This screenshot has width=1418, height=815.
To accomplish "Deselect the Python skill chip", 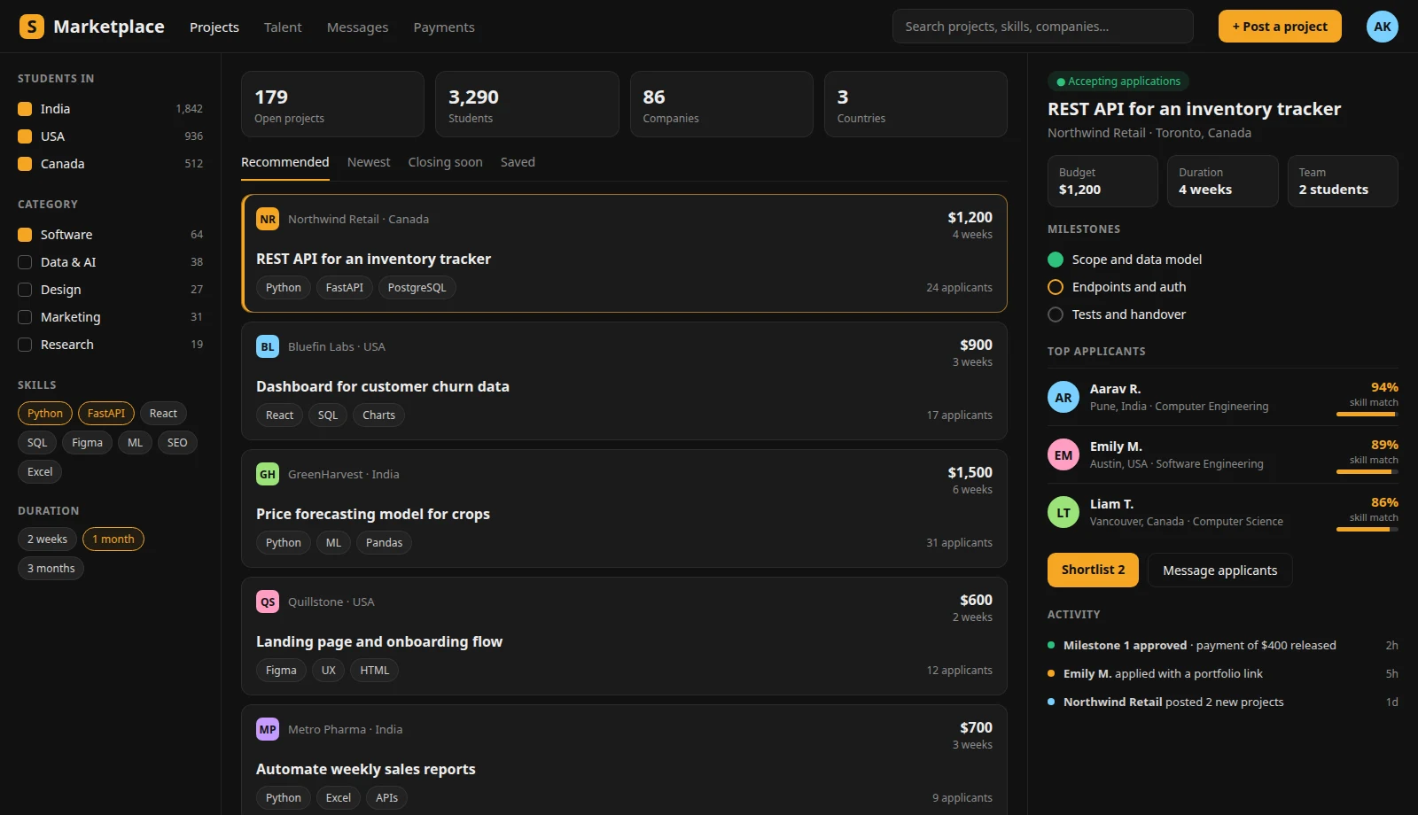I will (x=45, y=414).
